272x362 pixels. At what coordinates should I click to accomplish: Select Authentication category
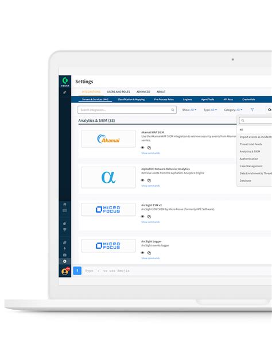(x=249, y=159)
